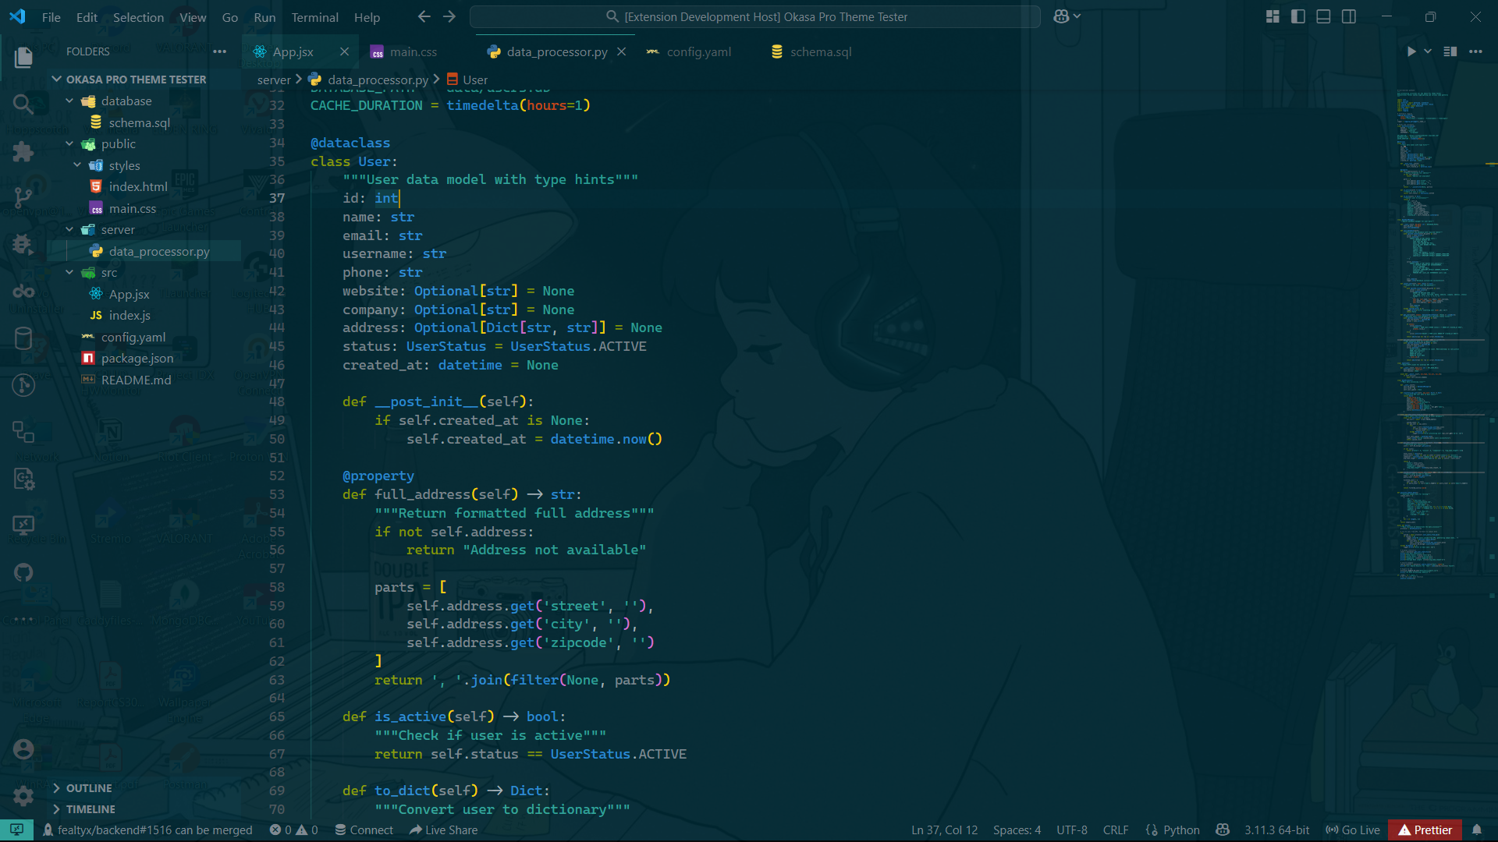Click the Prettier status button

click(x=1425, y=830)
